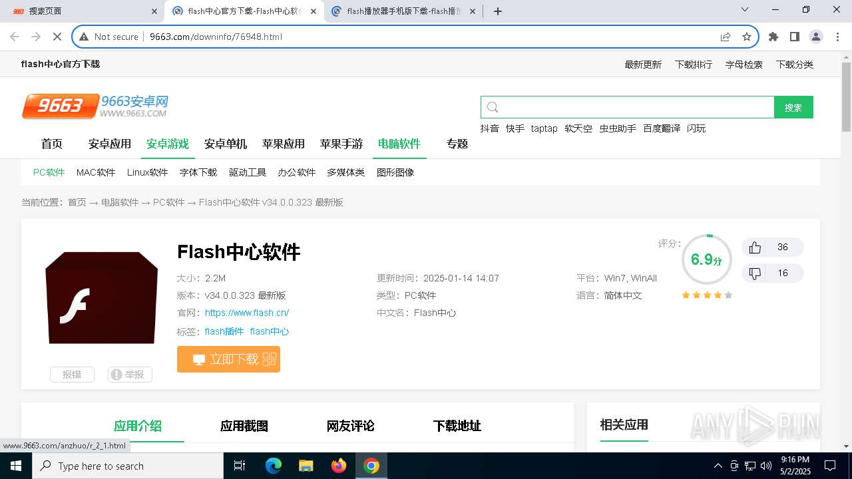Share this page icon in address bar
Image resolution: width=852 pixels, height=479 pixels.
[726, 37]
